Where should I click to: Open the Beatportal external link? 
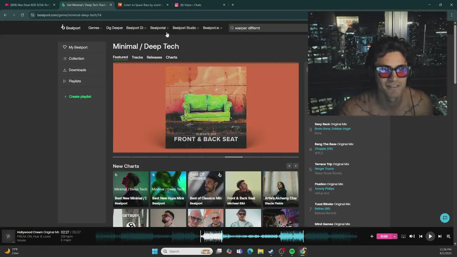(159, 28)
